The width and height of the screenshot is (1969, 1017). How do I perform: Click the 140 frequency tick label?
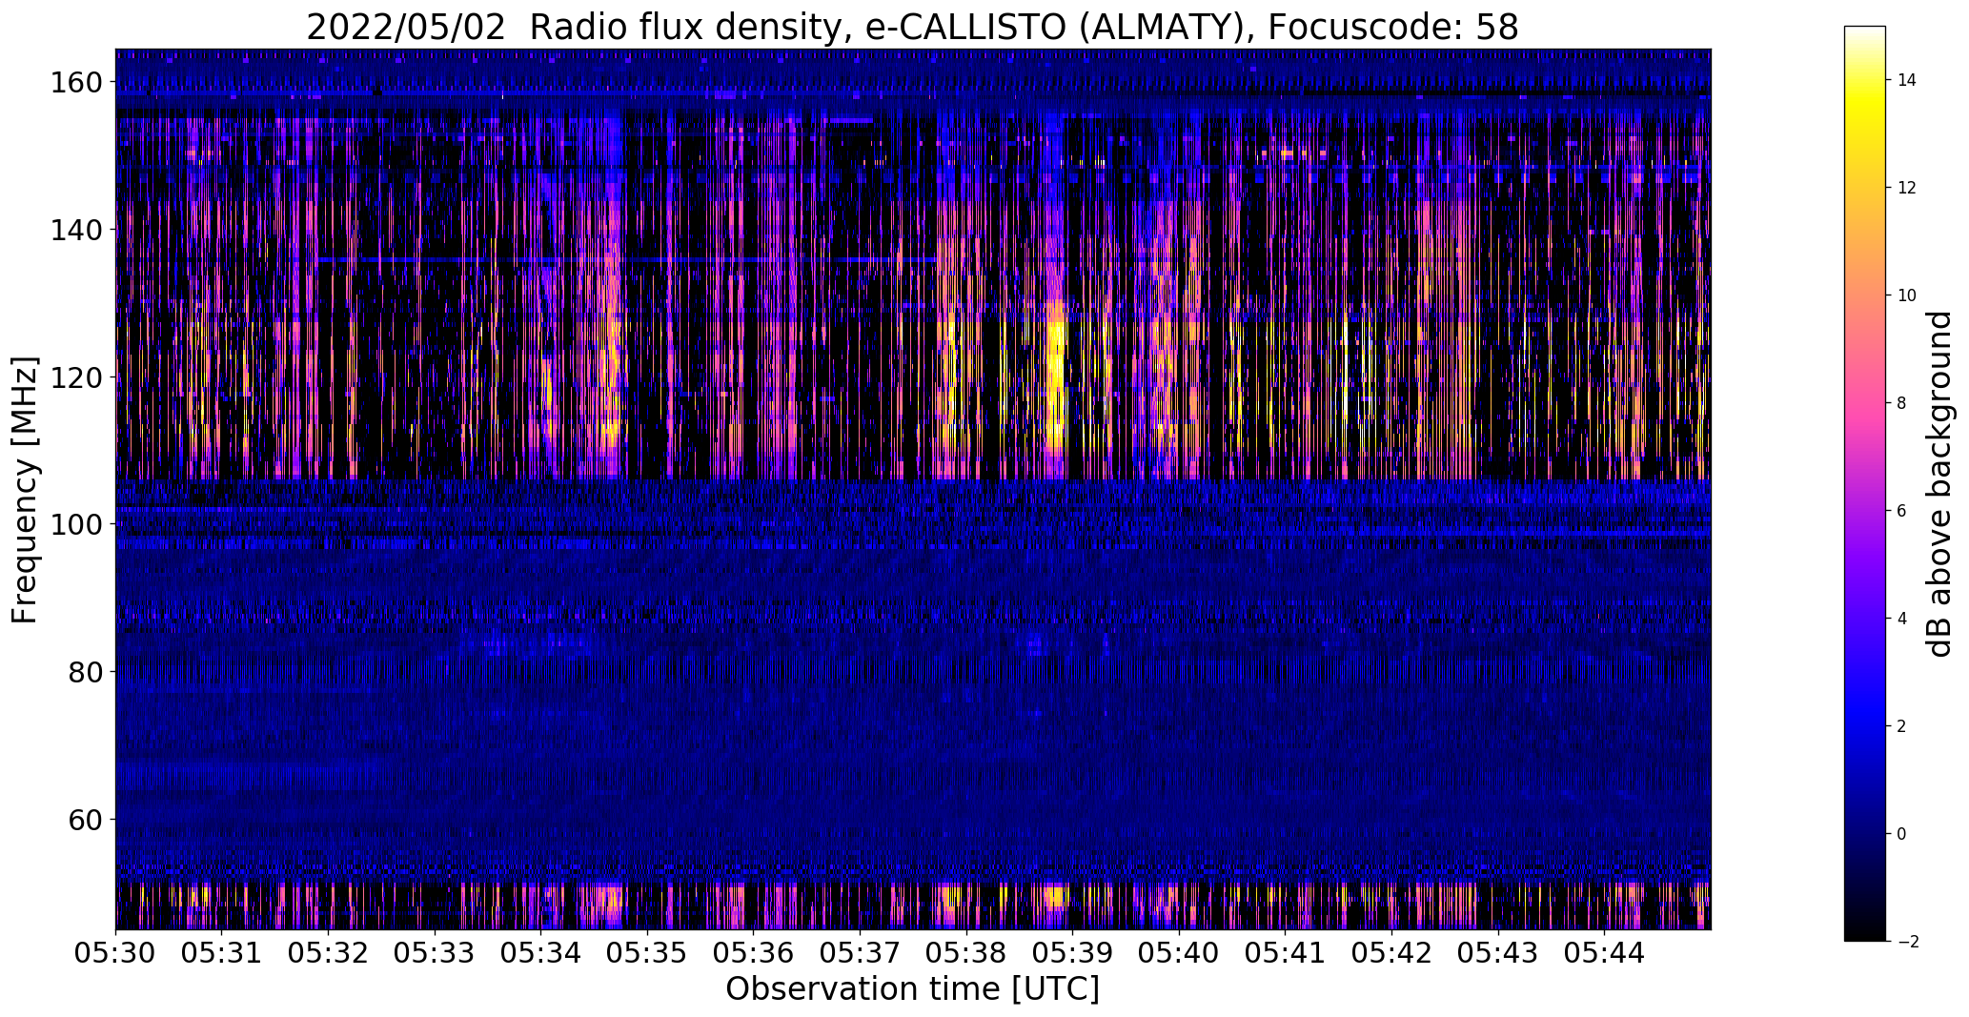click(76, 230)
